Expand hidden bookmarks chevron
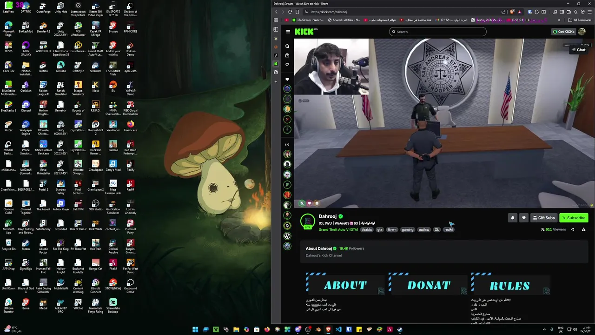This screenshot has height=335, width=595. pyautogui.click(x=559, y=20)
